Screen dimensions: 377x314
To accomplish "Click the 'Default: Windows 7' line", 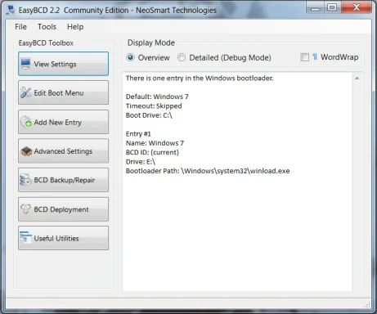I will point(157,96).
